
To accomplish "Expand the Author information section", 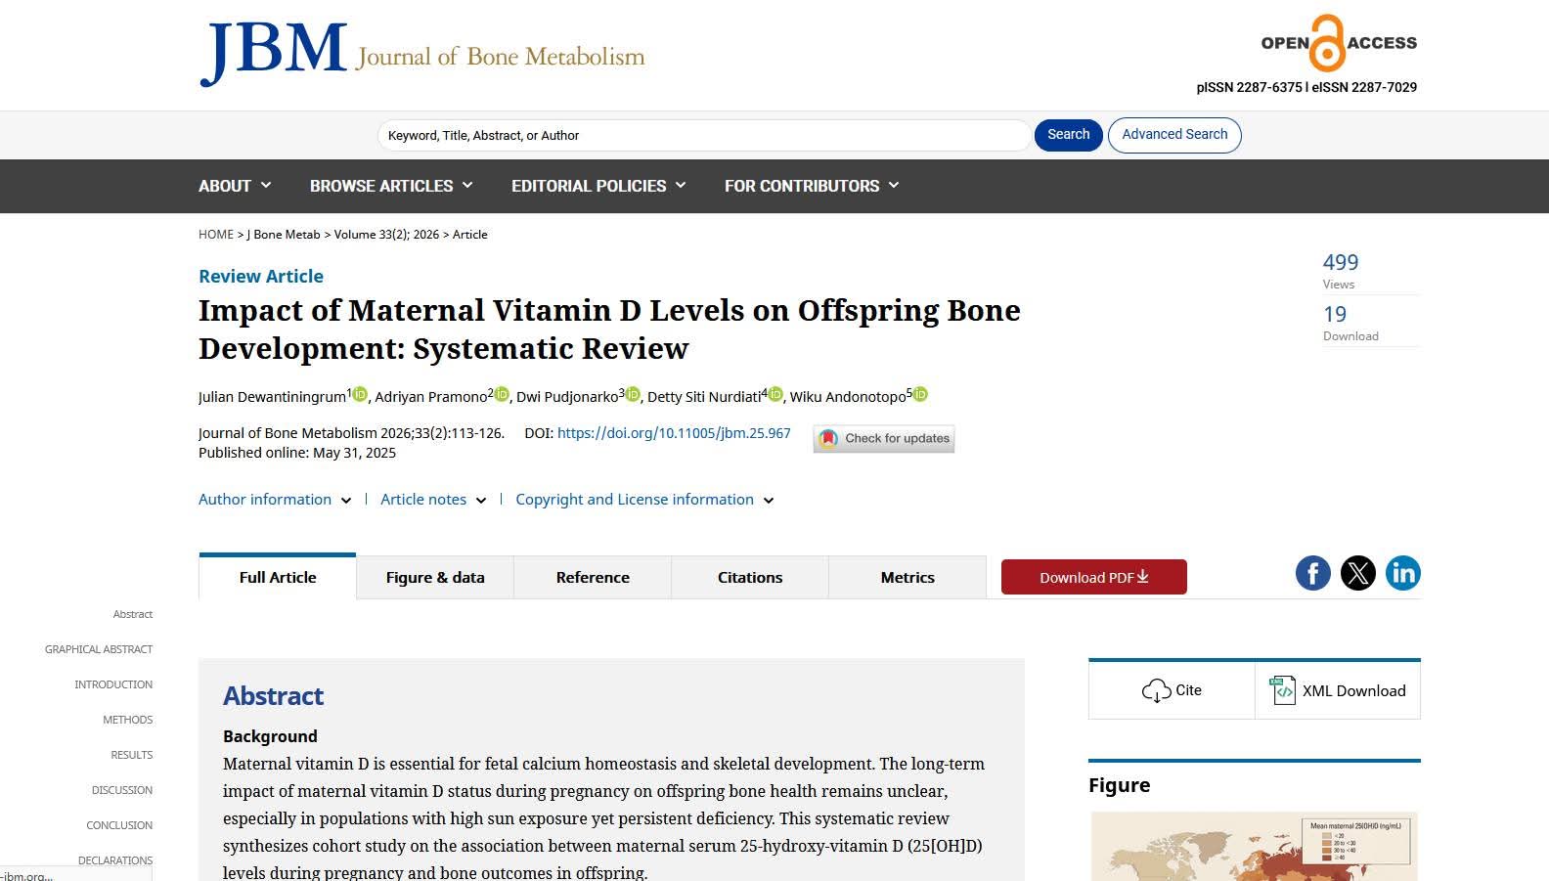I will [x=275, y=500].
